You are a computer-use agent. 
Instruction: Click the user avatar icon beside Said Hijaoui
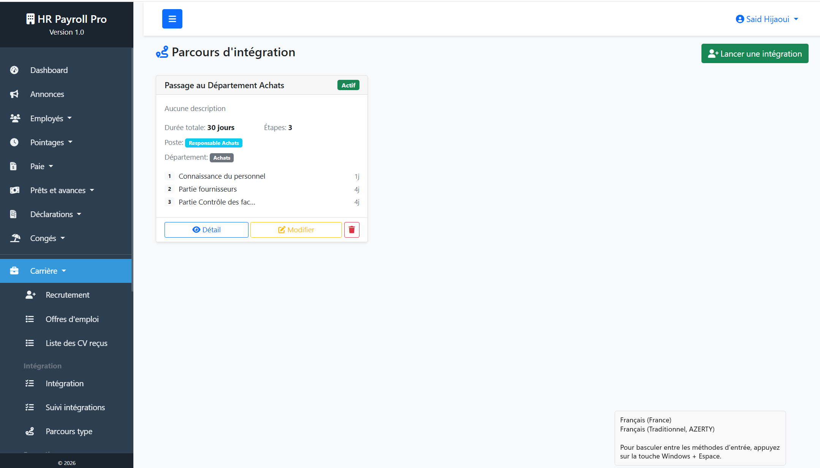[x=740, y=19]
